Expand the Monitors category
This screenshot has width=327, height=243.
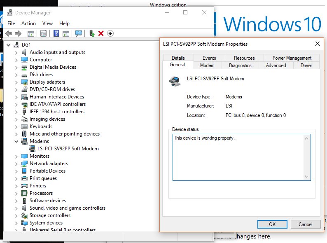point(16,156)
